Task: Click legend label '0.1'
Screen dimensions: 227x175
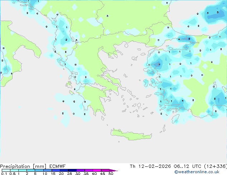Action: pos(4,174)
